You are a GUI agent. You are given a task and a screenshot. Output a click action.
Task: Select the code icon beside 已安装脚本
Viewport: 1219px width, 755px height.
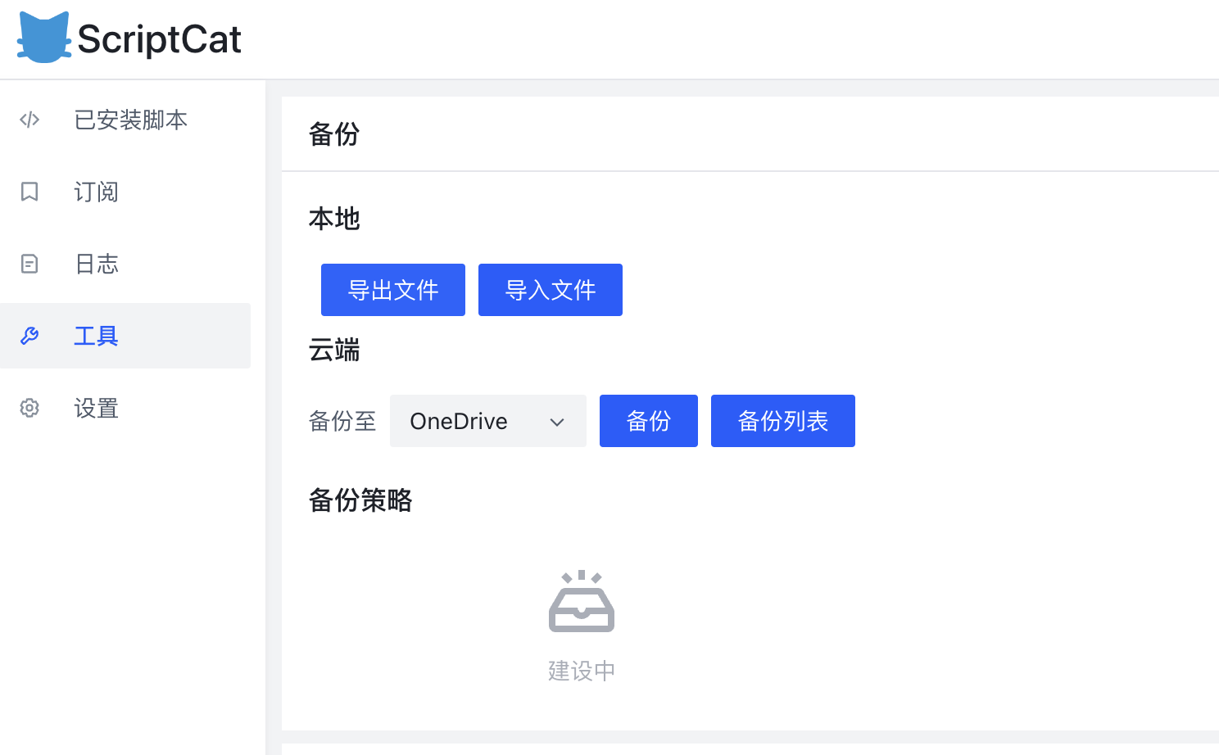(29, 120)
